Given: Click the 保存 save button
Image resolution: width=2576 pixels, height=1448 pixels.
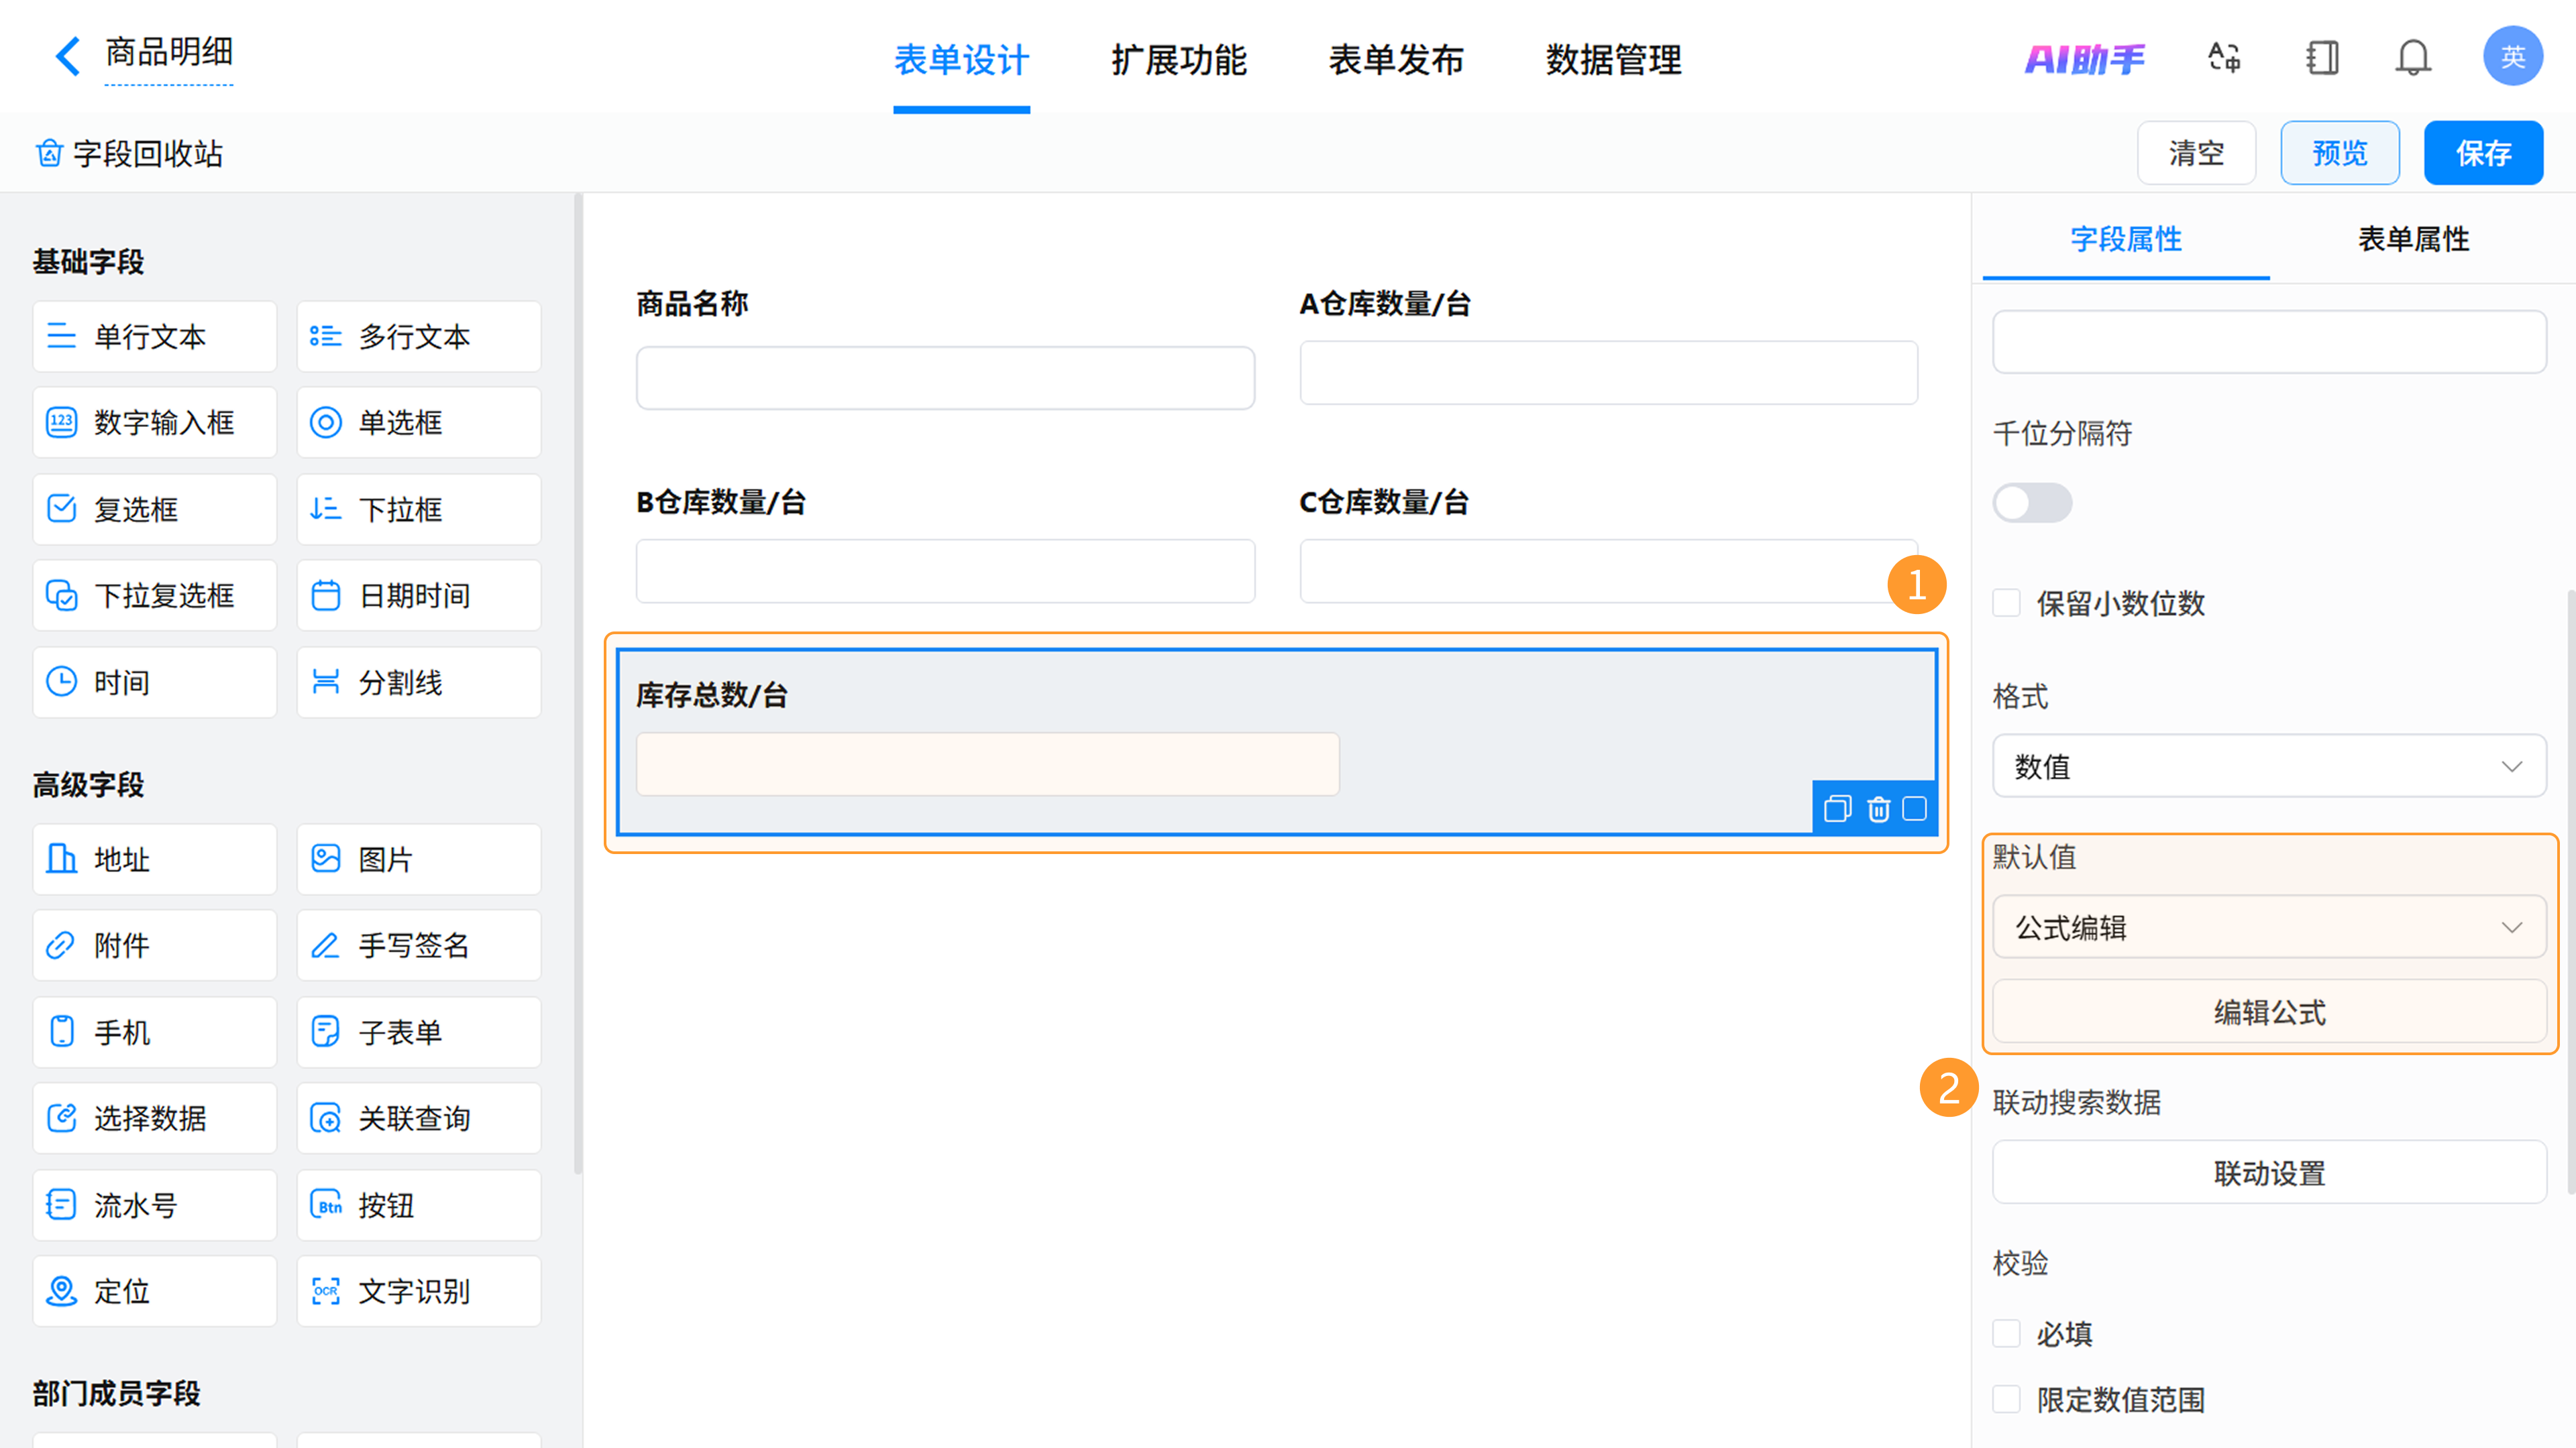Looking at the screenshot, I should pos(2483,153).
